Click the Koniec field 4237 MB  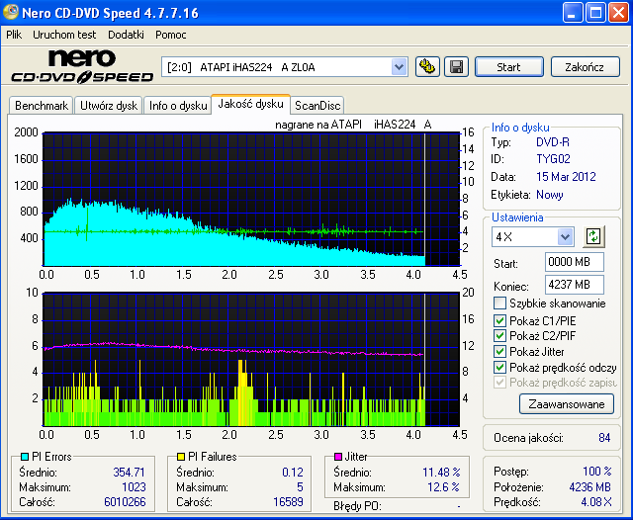point(574,285)
